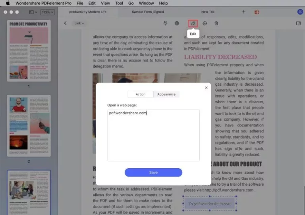305x215 pixels.
Task: Delete the link with the trash icon
Action: [x=216, y=23]
